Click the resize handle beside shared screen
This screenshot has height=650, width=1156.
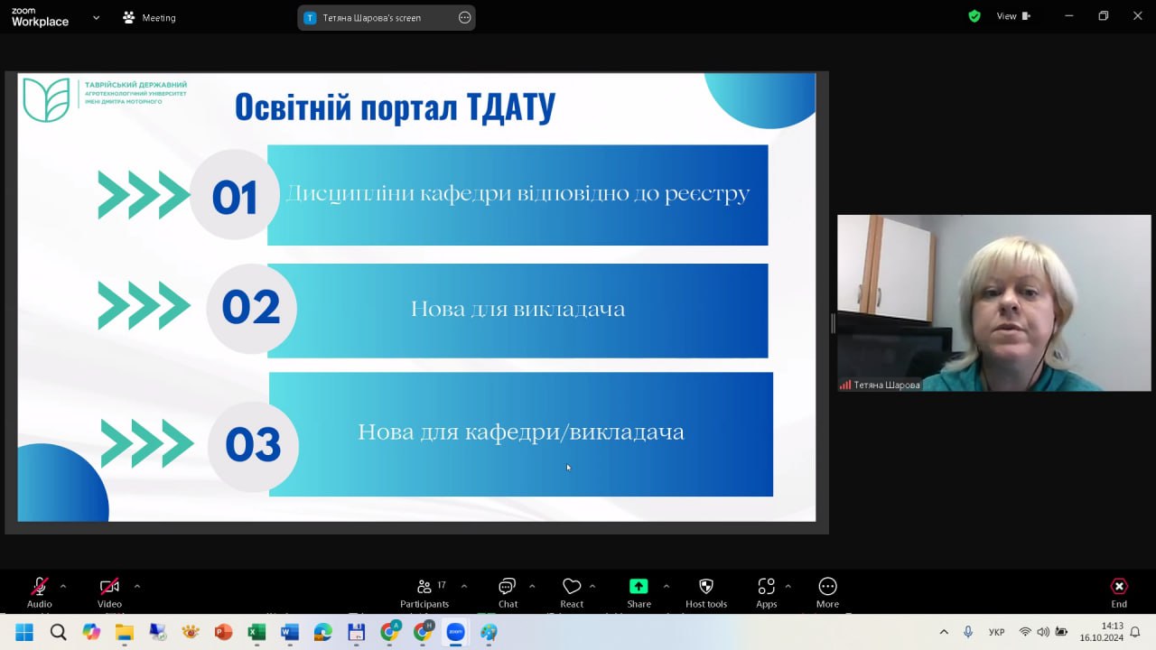click(x=833, y=323)
